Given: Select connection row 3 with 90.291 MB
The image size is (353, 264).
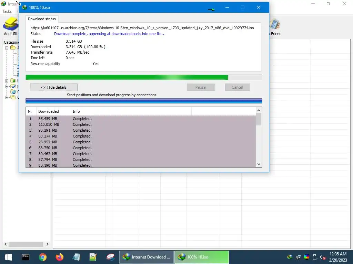Looking at the screenshot, I should tap(141, 130).
